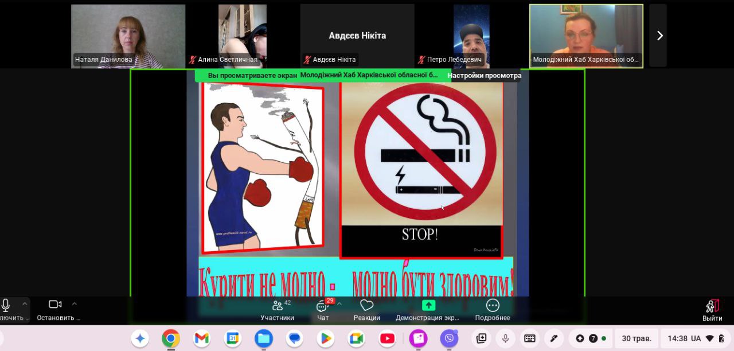This screenshot has width=734, height=351.
Task: Click the boxer punching cigarette drawing
Action: point(262,167)
